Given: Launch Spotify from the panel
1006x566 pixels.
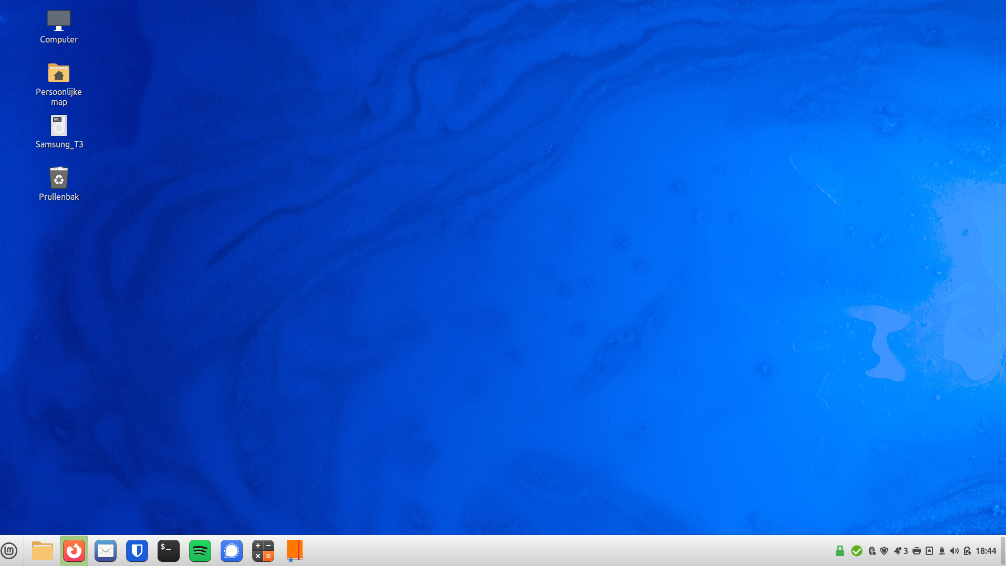Looking at the screenshot, I should [x=200, y=551].
